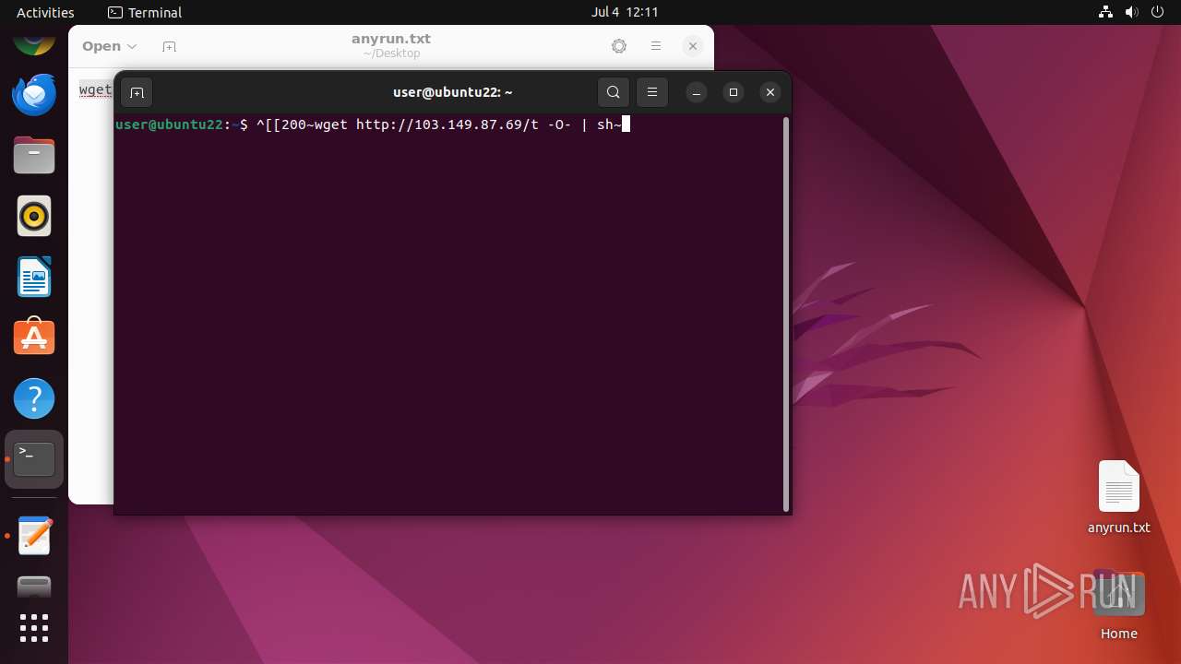Close the anyrun.txt text editor window

click(693, 46)
